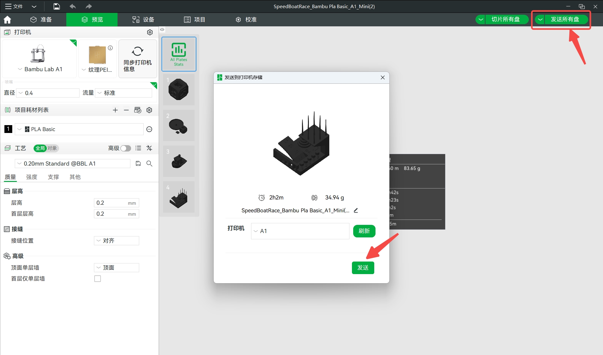Click the compare presets icon
The image size is (603, 355).
tap(150, 148)
